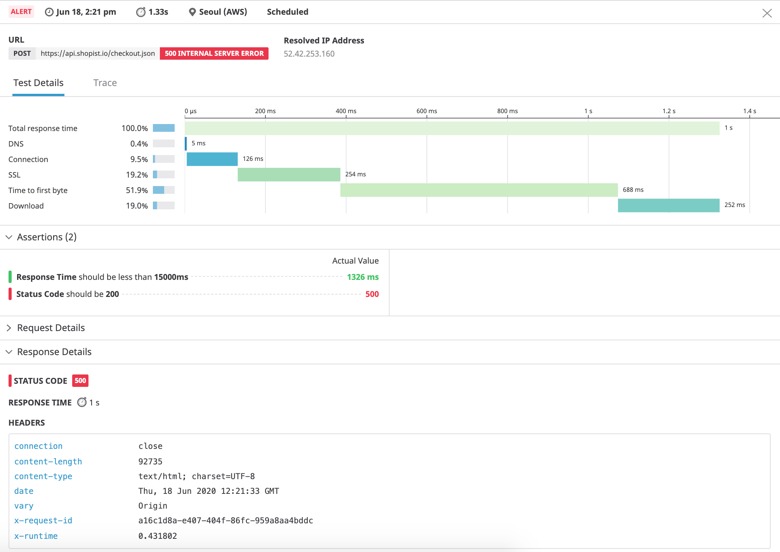Screen dimensions: 780x552
Task: Click the stopwatch icon beside Response Time 1 s
Action: tap(82, 402)
